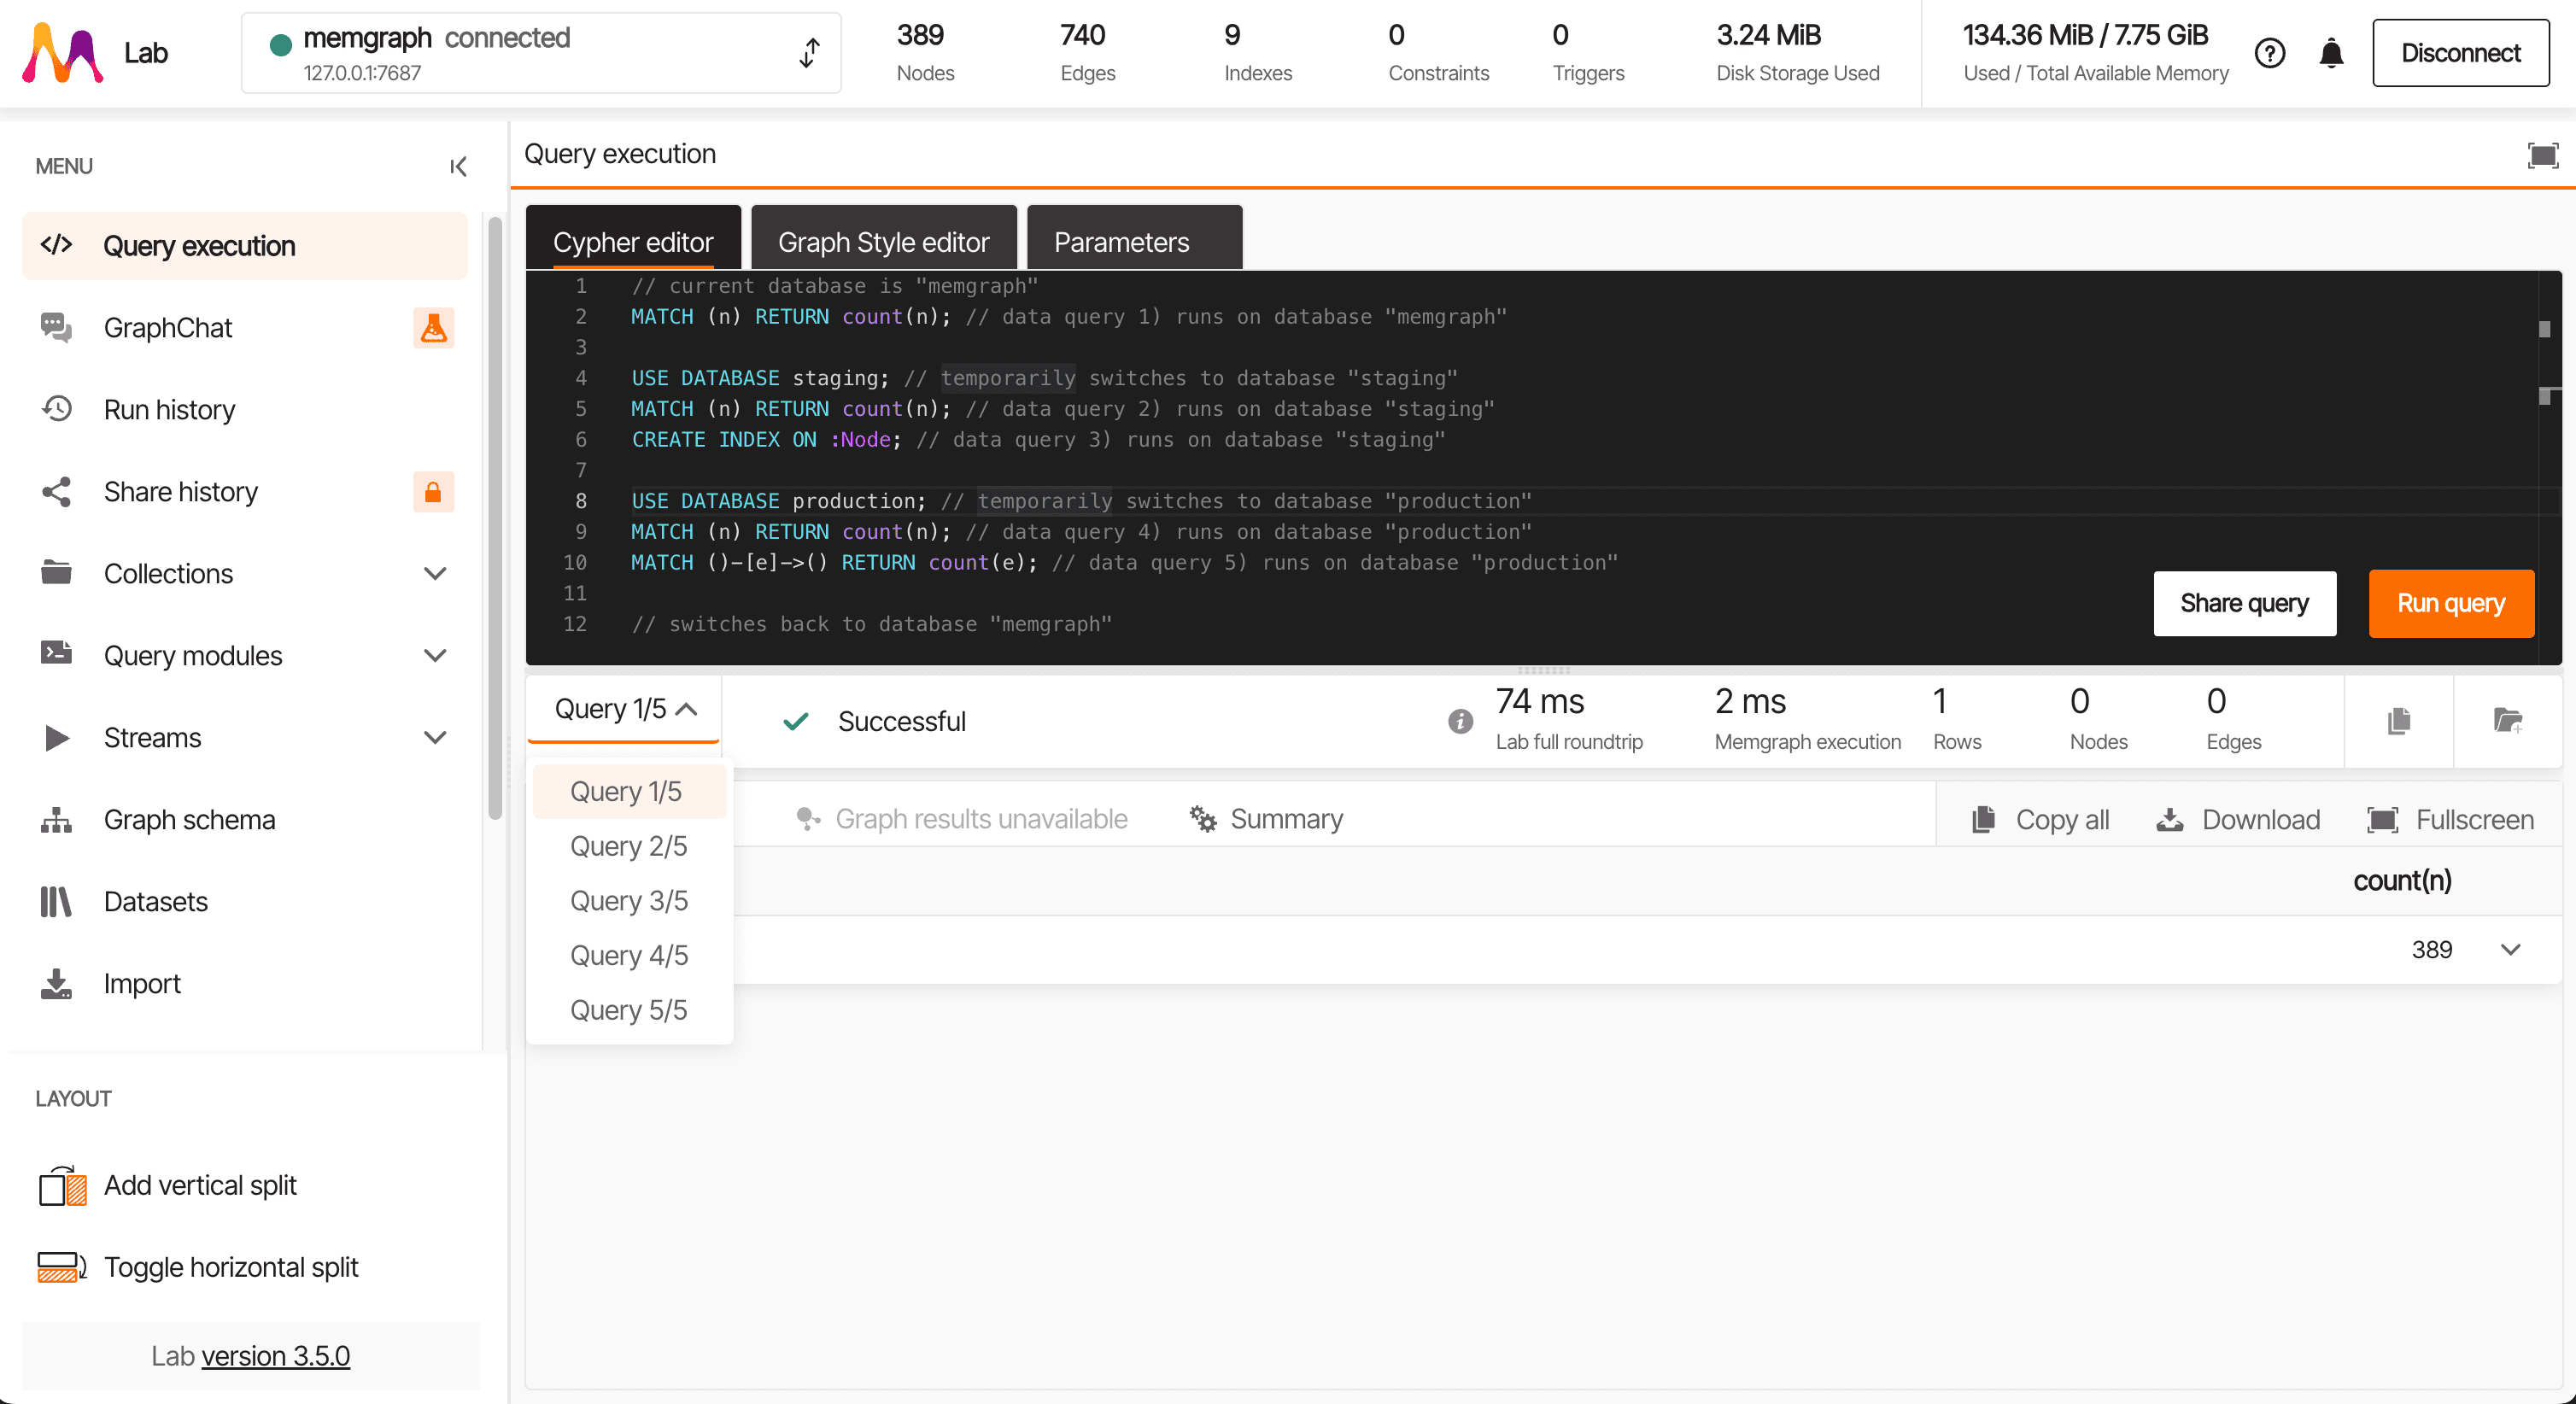Click the Share query button
Screen dimensions: 2576x1404
click(2244, 603)
